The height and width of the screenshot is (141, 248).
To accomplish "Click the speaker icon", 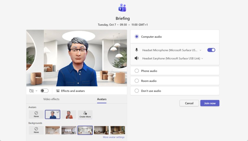I will click(x=136, y=58).
